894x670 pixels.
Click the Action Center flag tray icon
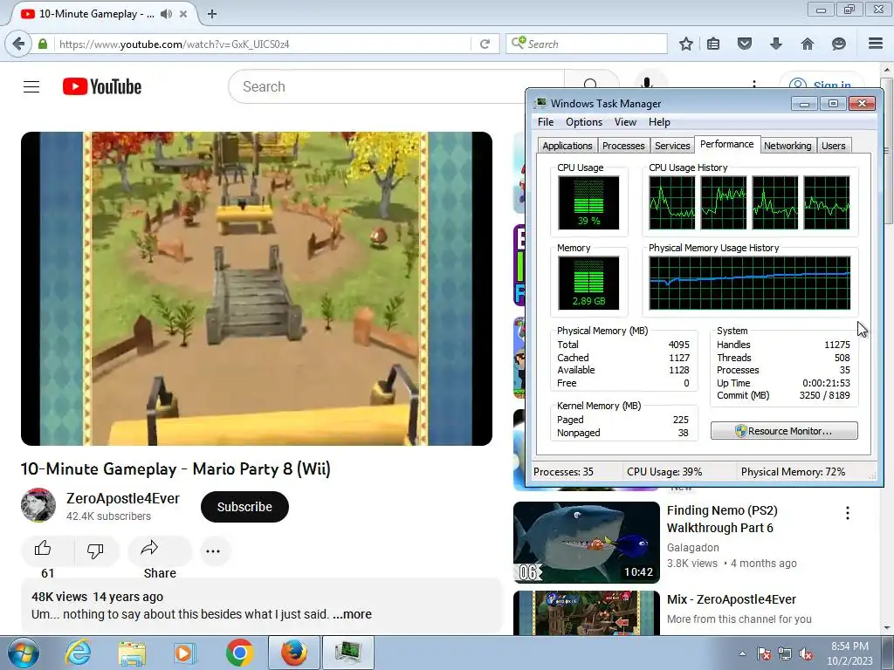pos(764,654)
